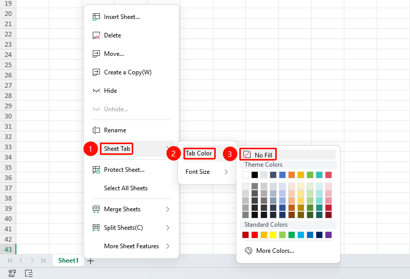Screen dimensions: 410x279
Task: Pick green theme color swatch in top row
Action: (310, 175)
